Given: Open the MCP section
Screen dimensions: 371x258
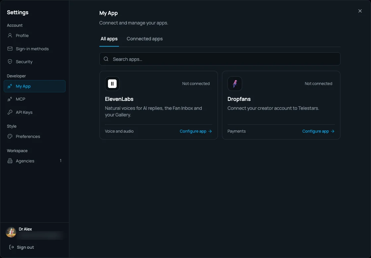Looking at the screenshot, I should pos(34,99).
